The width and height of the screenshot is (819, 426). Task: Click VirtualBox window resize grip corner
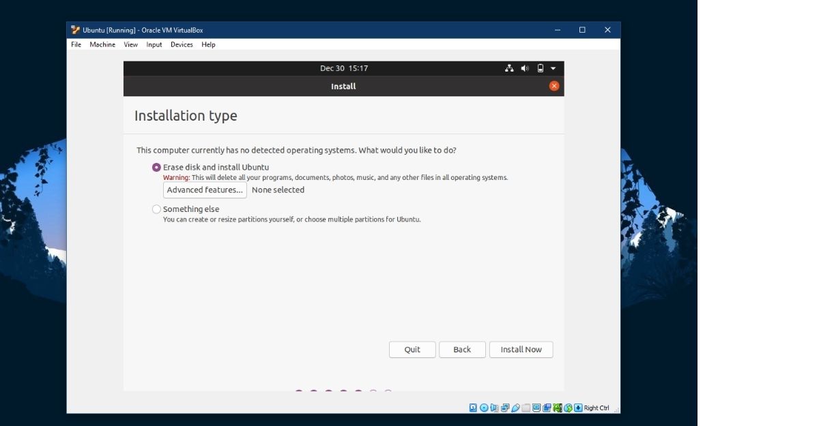tap(616, 410)
